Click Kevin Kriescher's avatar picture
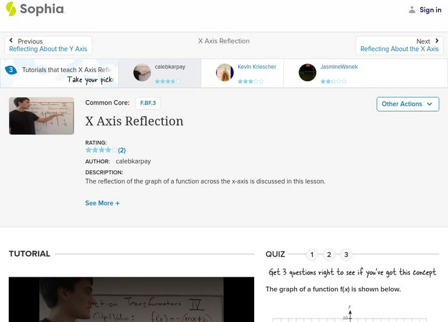448x322 pixels. tap(225, 72)
